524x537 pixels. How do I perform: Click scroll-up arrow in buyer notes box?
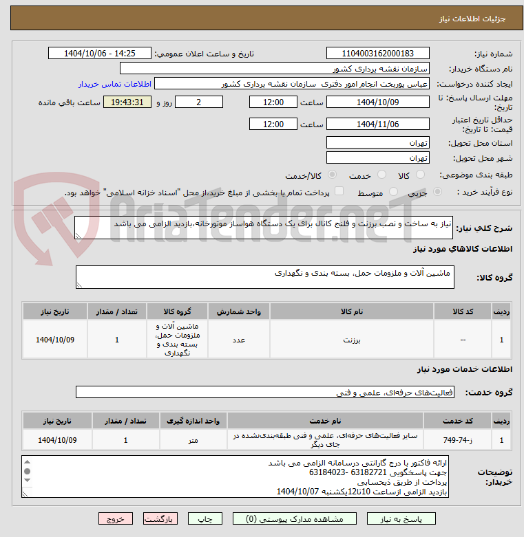[x=28, y=462]
